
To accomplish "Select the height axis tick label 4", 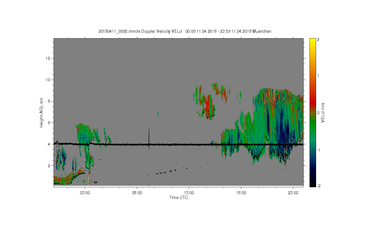I will 49,144.
